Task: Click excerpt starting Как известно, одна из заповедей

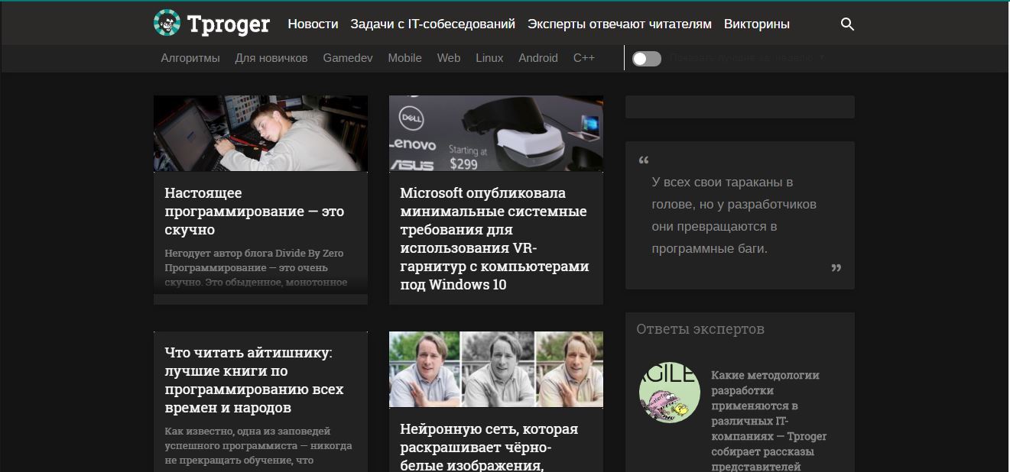Action: point(258,446)
